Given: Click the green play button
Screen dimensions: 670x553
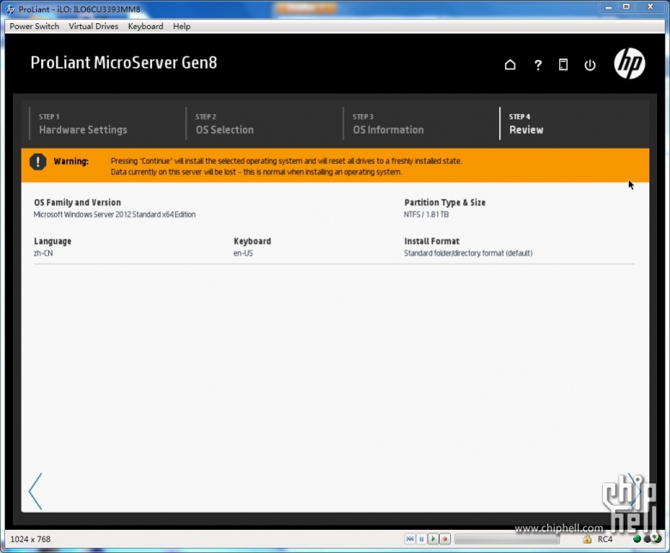Looking at the screenshot, I should point(433,539).
